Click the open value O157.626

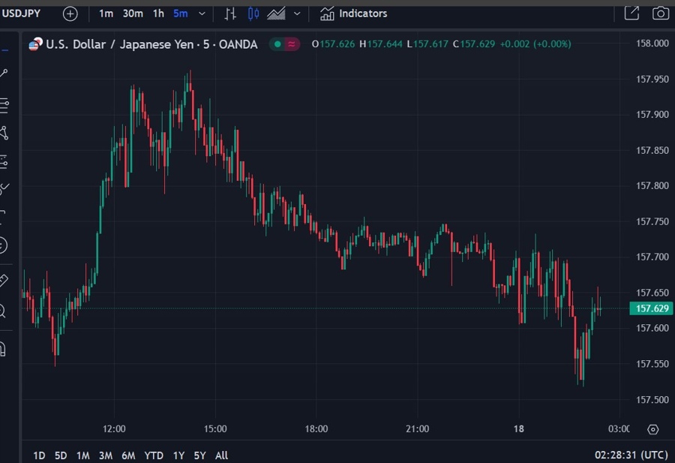333,44
